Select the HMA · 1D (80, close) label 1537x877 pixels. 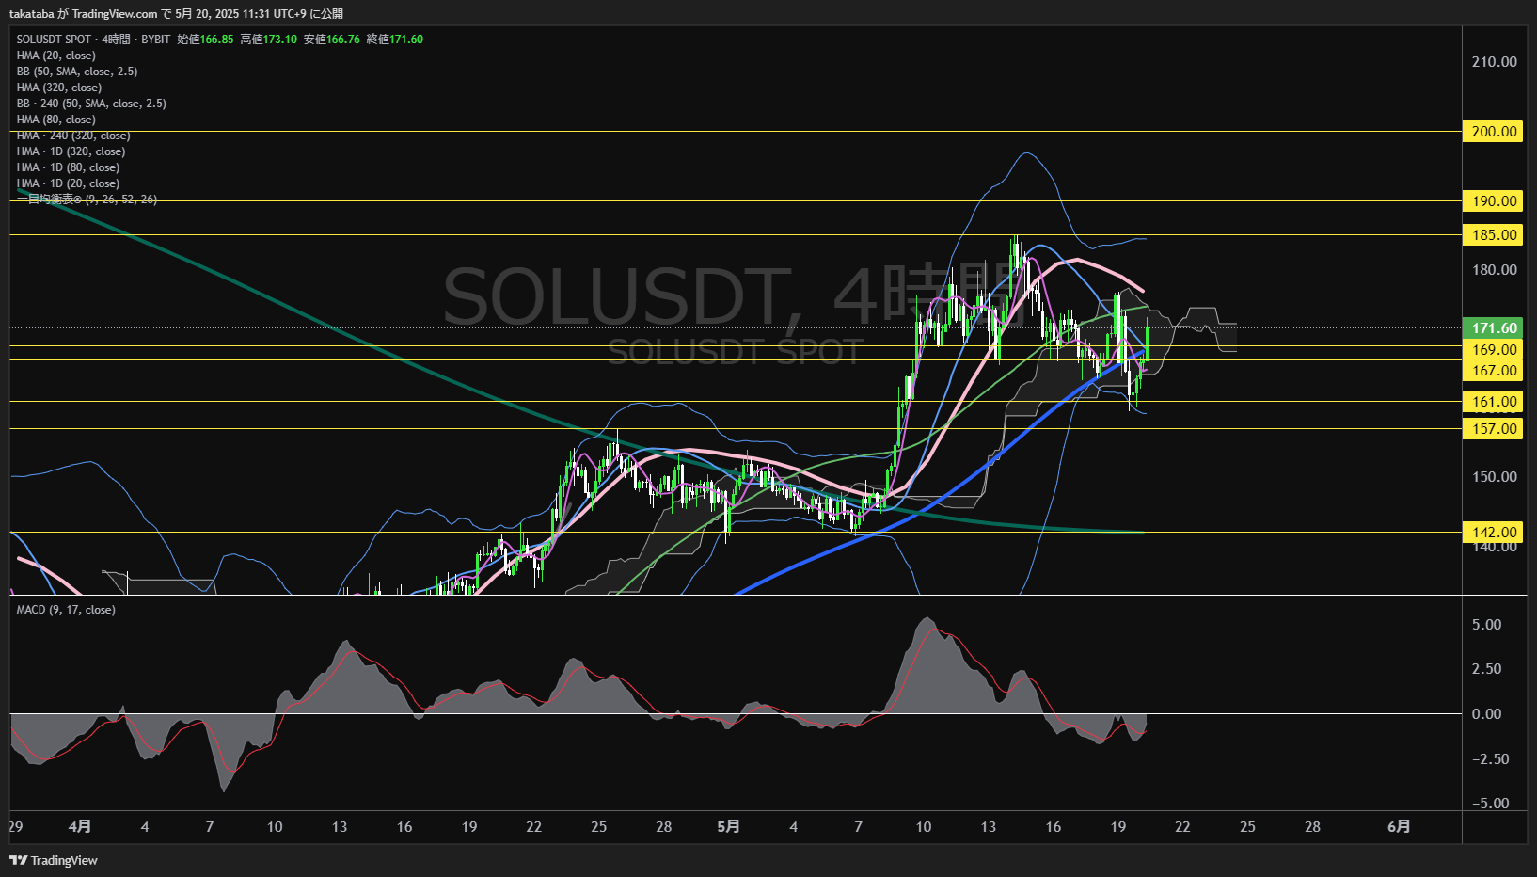[x=68, y=167]
